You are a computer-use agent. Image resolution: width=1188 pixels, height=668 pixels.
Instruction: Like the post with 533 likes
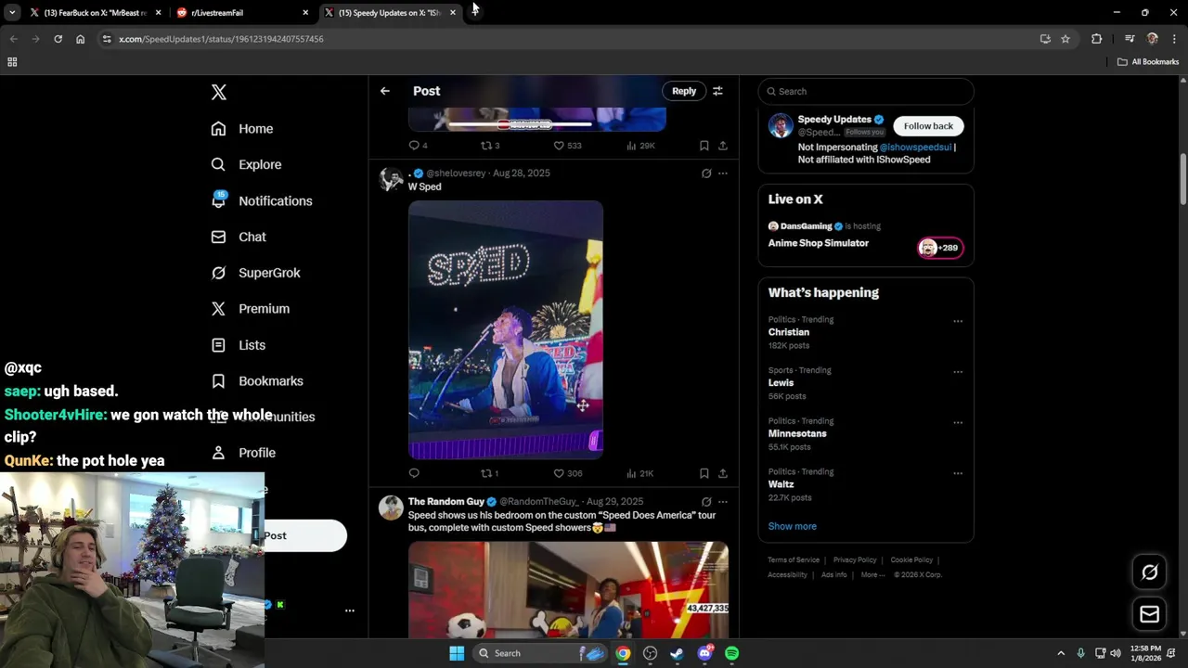pyautogui.click(x=567, y=146)
